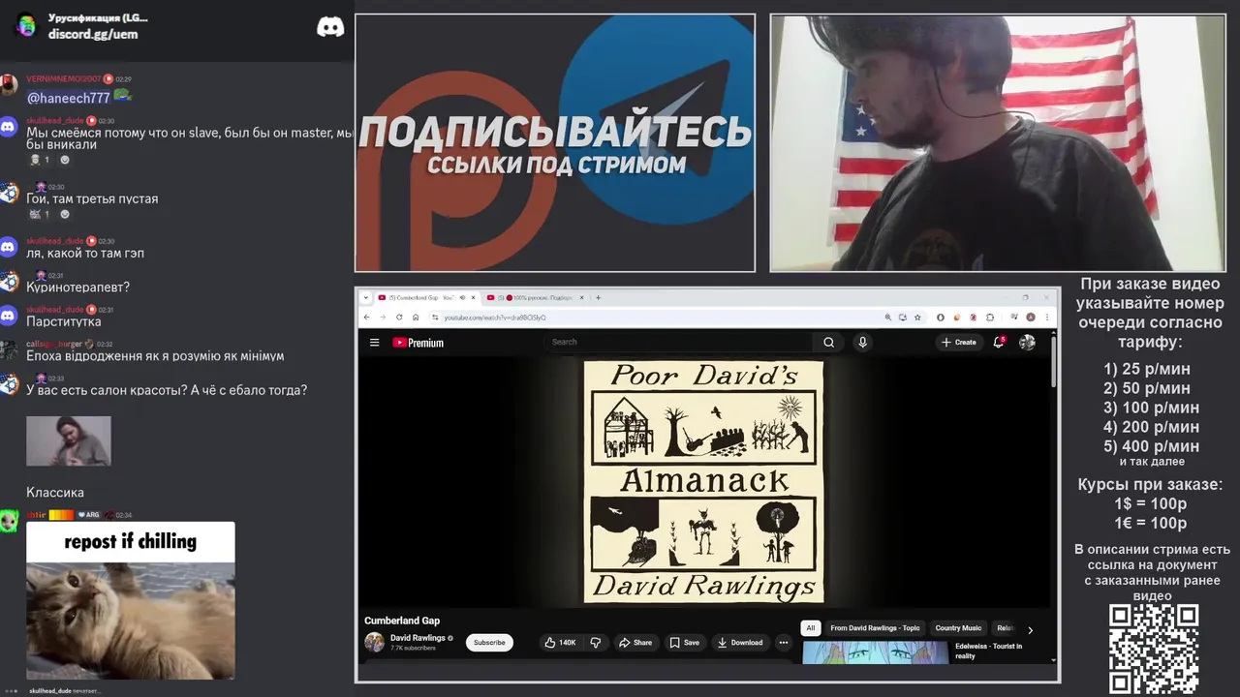1240x697 pixels.
Task: Open Chrome three-dot menu
Action: (x=1047, y=318)
